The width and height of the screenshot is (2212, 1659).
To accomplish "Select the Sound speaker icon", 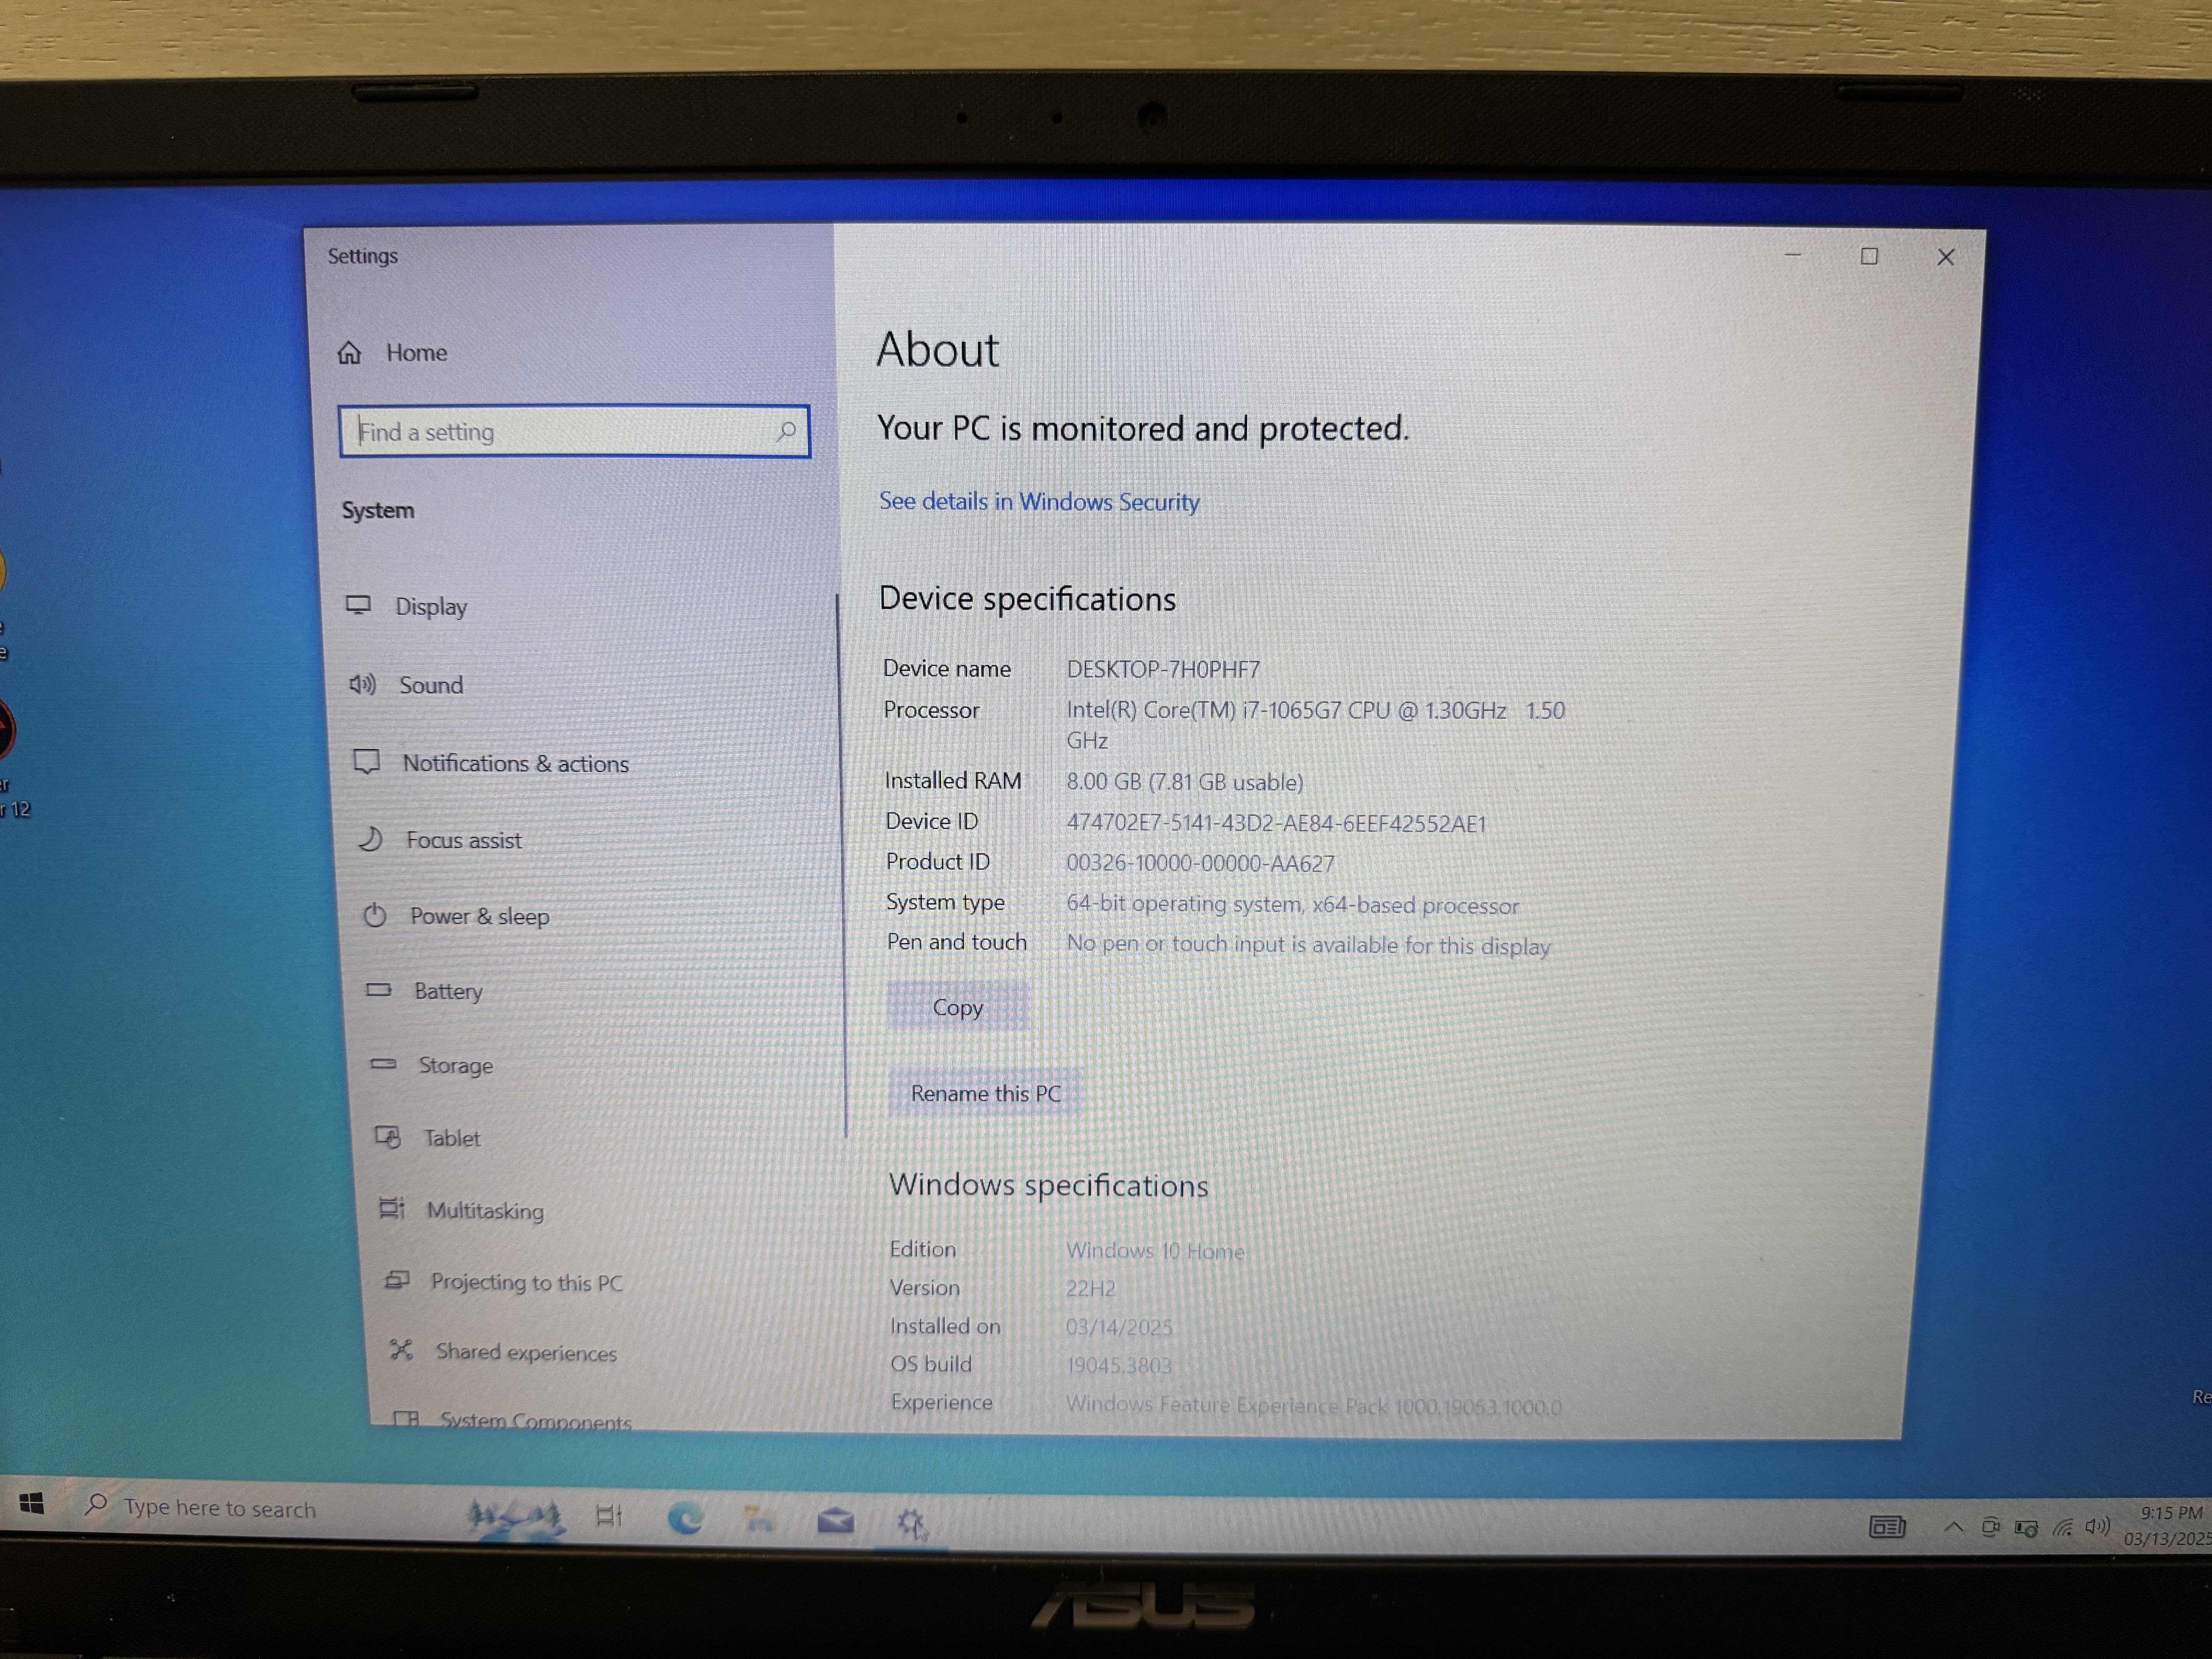I will [x=362, y=684].
